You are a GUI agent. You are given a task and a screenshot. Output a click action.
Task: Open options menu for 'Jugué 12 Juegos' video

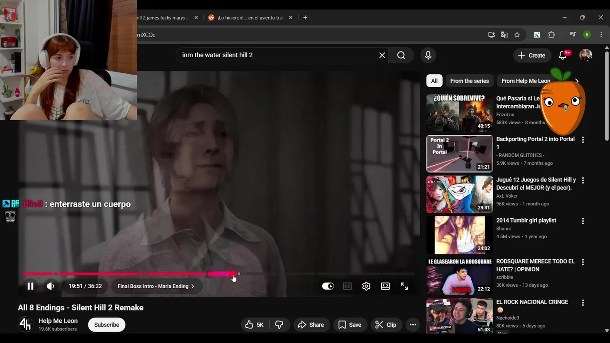pyautogui.click(x=583, y=181)
